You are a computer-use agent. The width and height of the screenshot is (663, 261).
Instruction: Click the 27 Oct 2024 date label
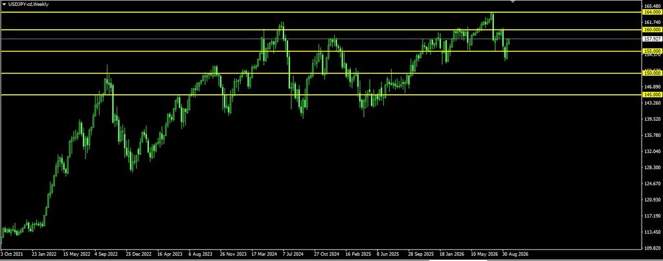point(327,255)
